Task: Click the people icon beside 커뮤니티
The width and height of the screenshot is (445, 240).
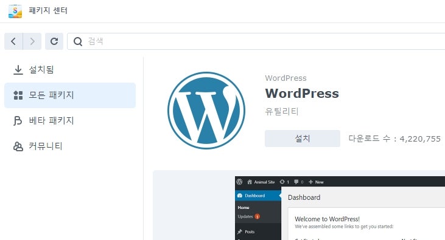Action: 18,146
